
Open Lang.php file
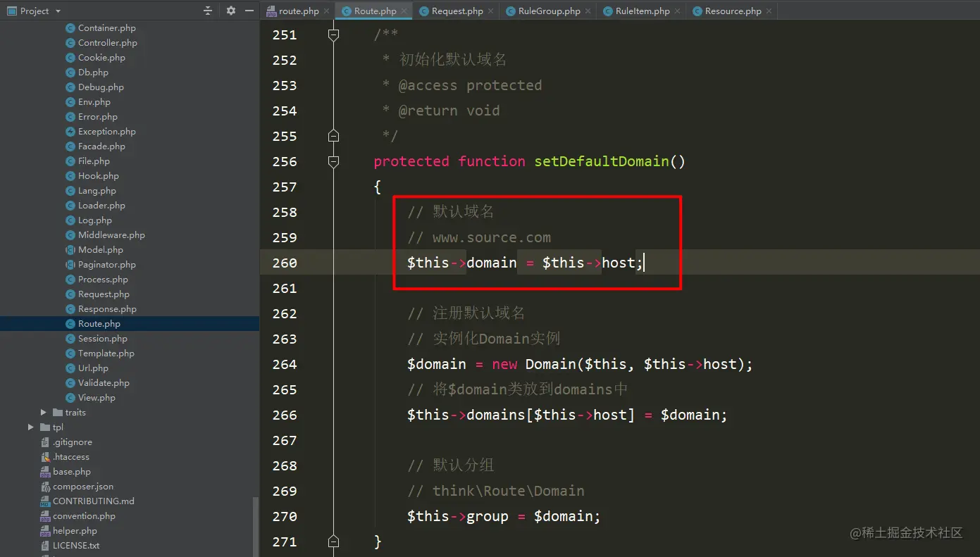[97, 191]
